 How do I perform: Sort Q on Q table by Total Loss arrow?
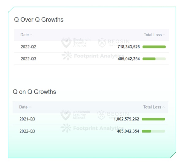[x=163, y=107]
